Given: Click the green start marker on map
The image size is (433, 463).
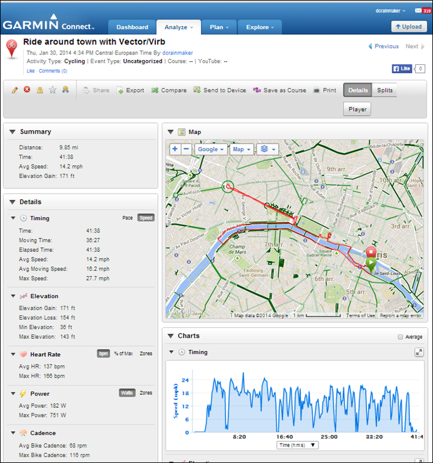Looking at the screenshot, I should 371,264.
